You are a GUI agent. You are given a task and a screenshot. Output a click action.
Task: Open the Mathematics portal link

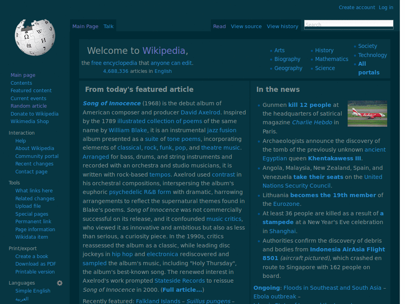332,59
